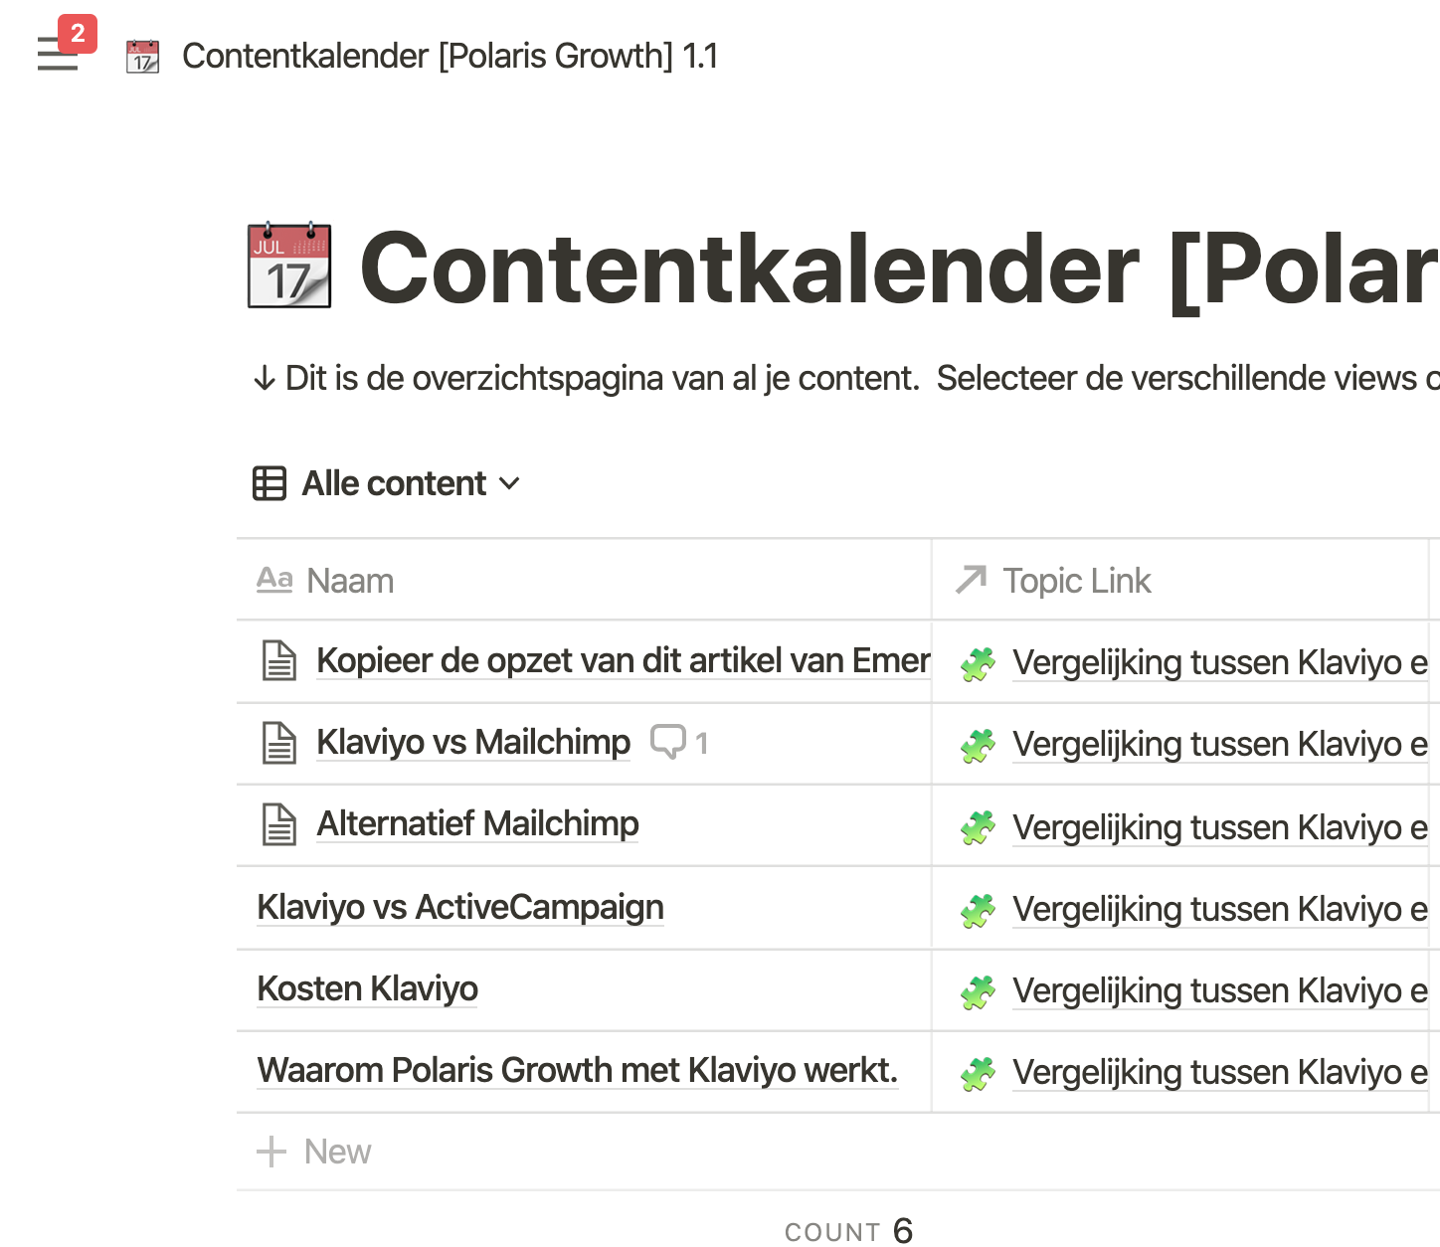Click the small calendar icon in breadcrumb

pyautogui.click(x=142, y=57)
